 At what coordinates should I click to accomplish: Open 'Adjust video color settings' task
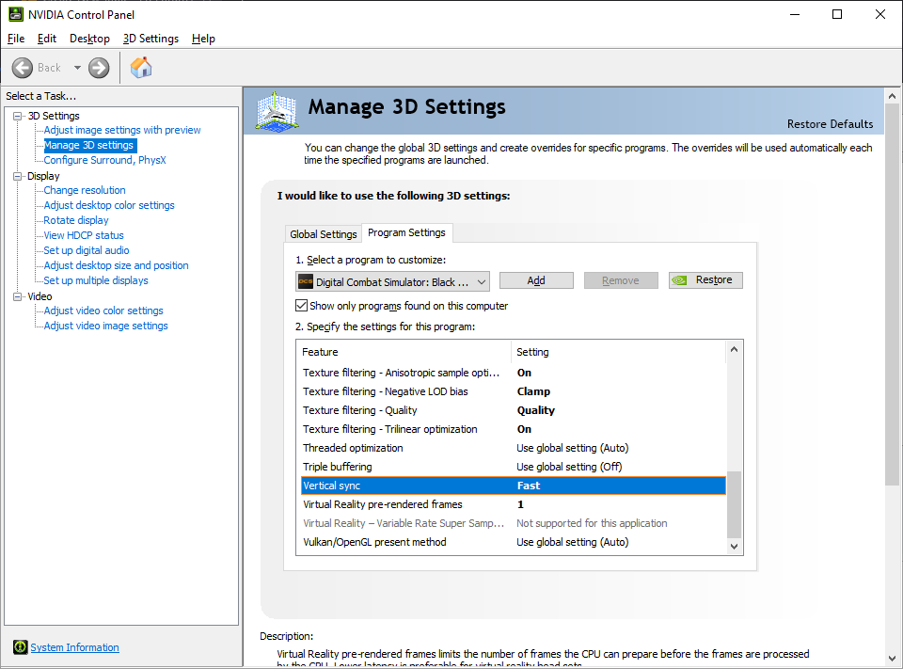103,311
